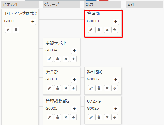Viewport: 164px width, 125px height.
Task: Open the members person icon for G0001
Action: (16, 30)
